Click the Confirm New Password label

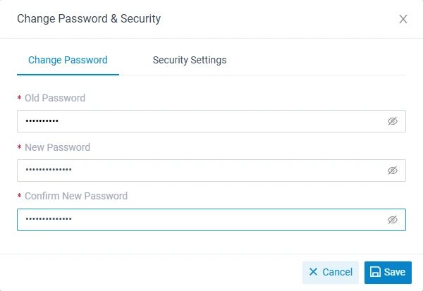[x=76, y=196]
